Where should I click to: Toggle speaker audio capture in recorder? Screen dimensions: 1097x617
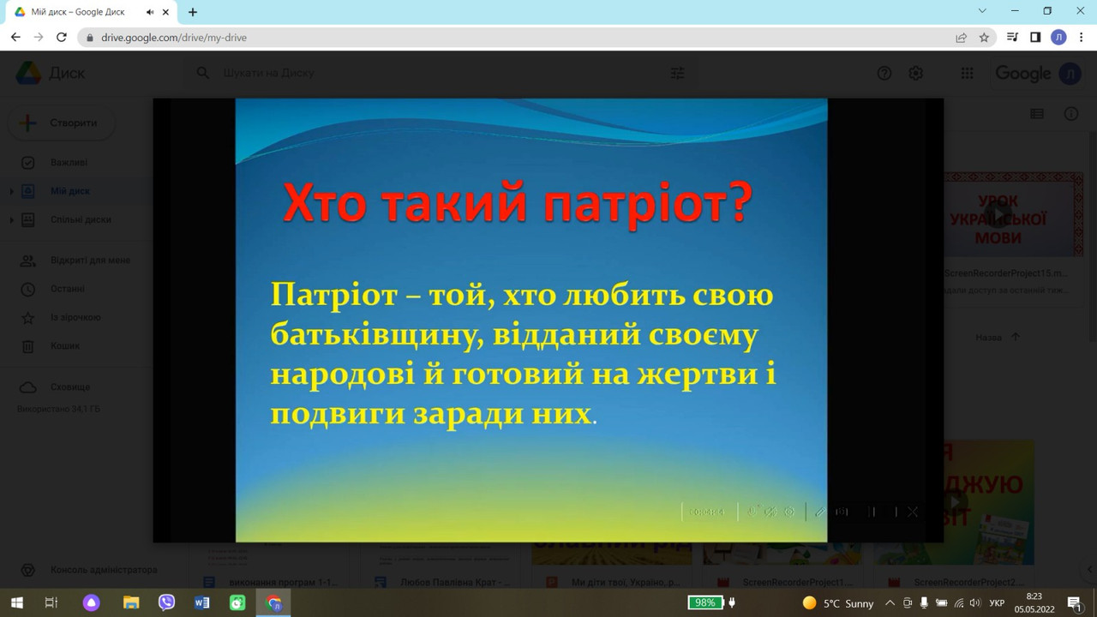(770, 512)
